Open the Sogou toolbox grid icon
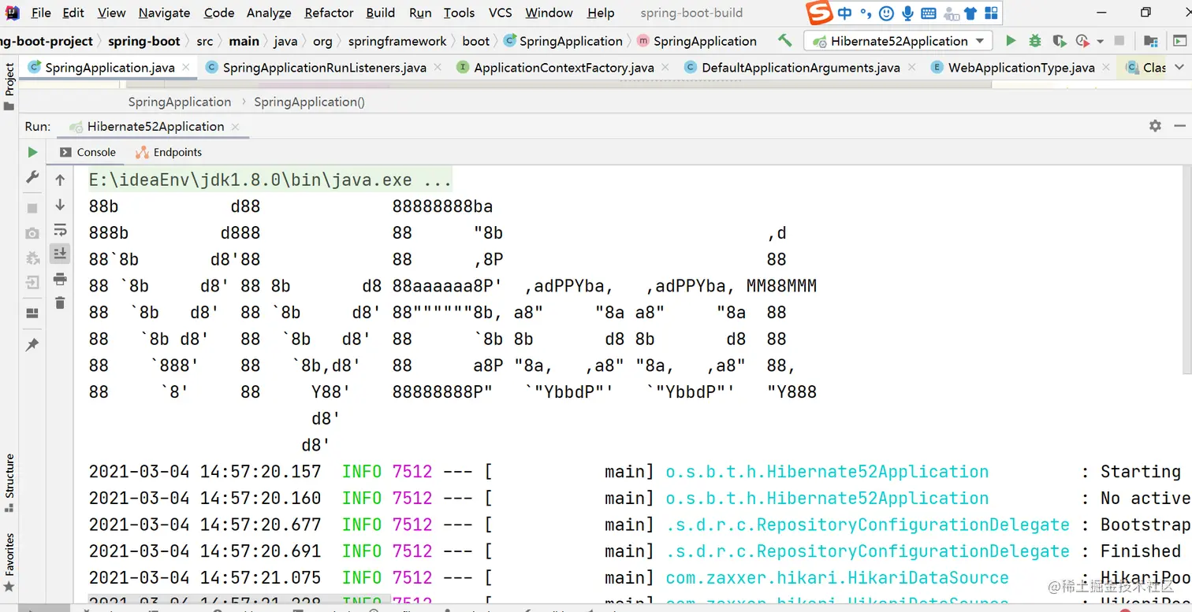 pos(991,13)
